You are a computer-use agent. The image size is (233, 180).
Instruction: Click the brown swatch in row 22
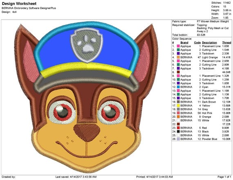click(178, 124)
